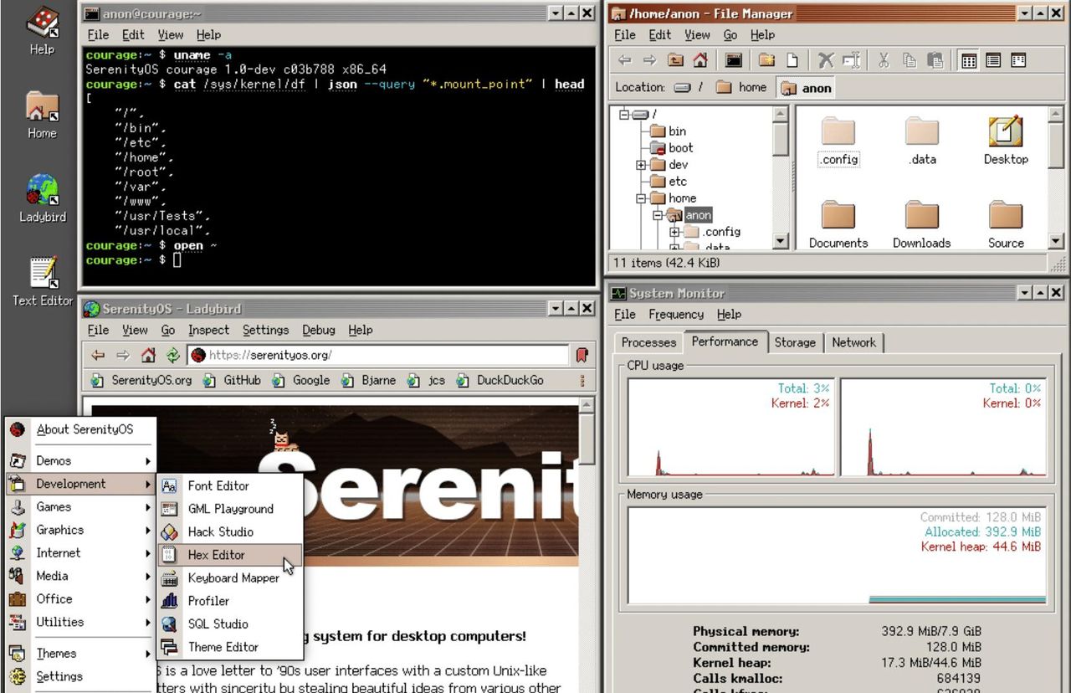1071x693 pixels.
Task: Switch File Manager to icon view
Action: point(969,60)
